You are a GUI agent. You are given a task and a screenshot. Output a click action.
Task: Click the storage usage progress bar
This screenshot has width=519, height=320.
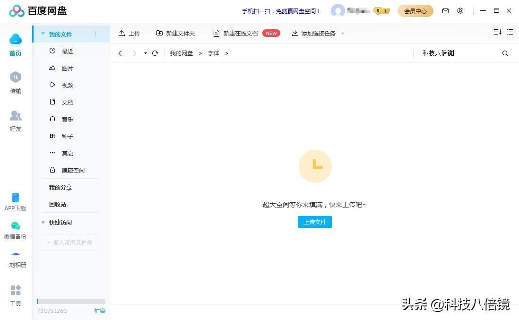pyautogui.click(x=71, y=302)
